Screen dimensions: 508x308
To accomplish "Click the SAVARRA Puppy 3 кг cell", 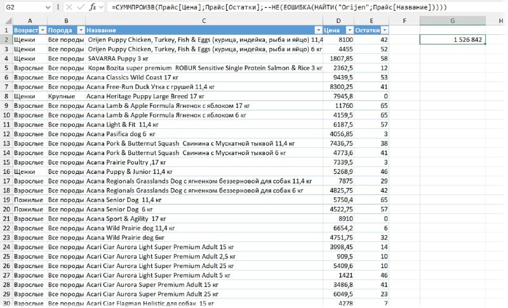I will tap(204, 58).
